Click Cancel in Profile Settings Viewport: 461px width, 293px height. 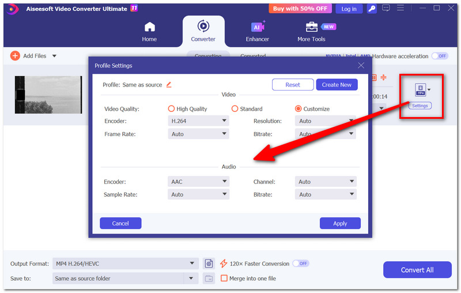tap(120, 223)
